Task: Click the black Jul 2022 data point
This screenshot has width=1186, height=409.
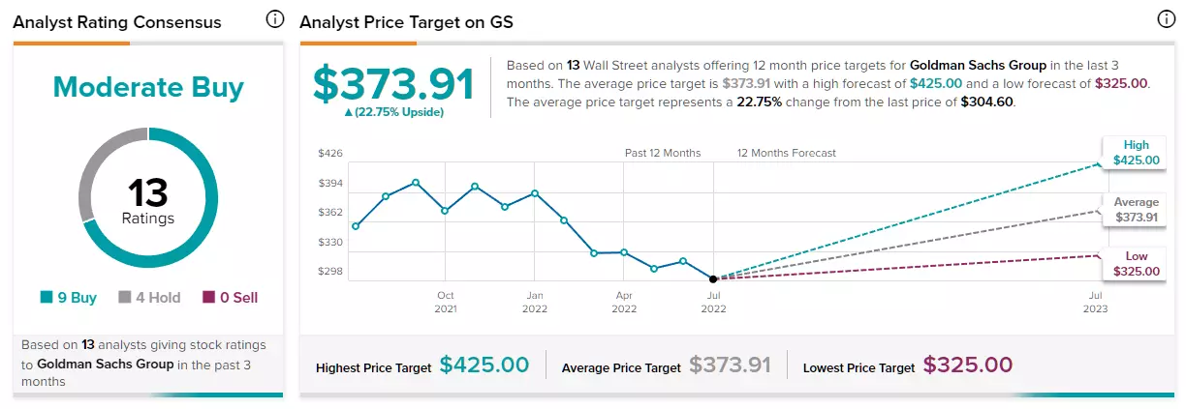Action: (713, 278)
